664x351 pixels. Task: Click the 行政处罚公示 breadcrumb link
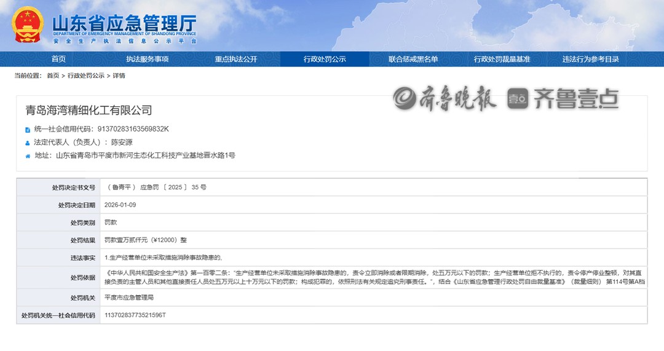click(x=86, y=76)
